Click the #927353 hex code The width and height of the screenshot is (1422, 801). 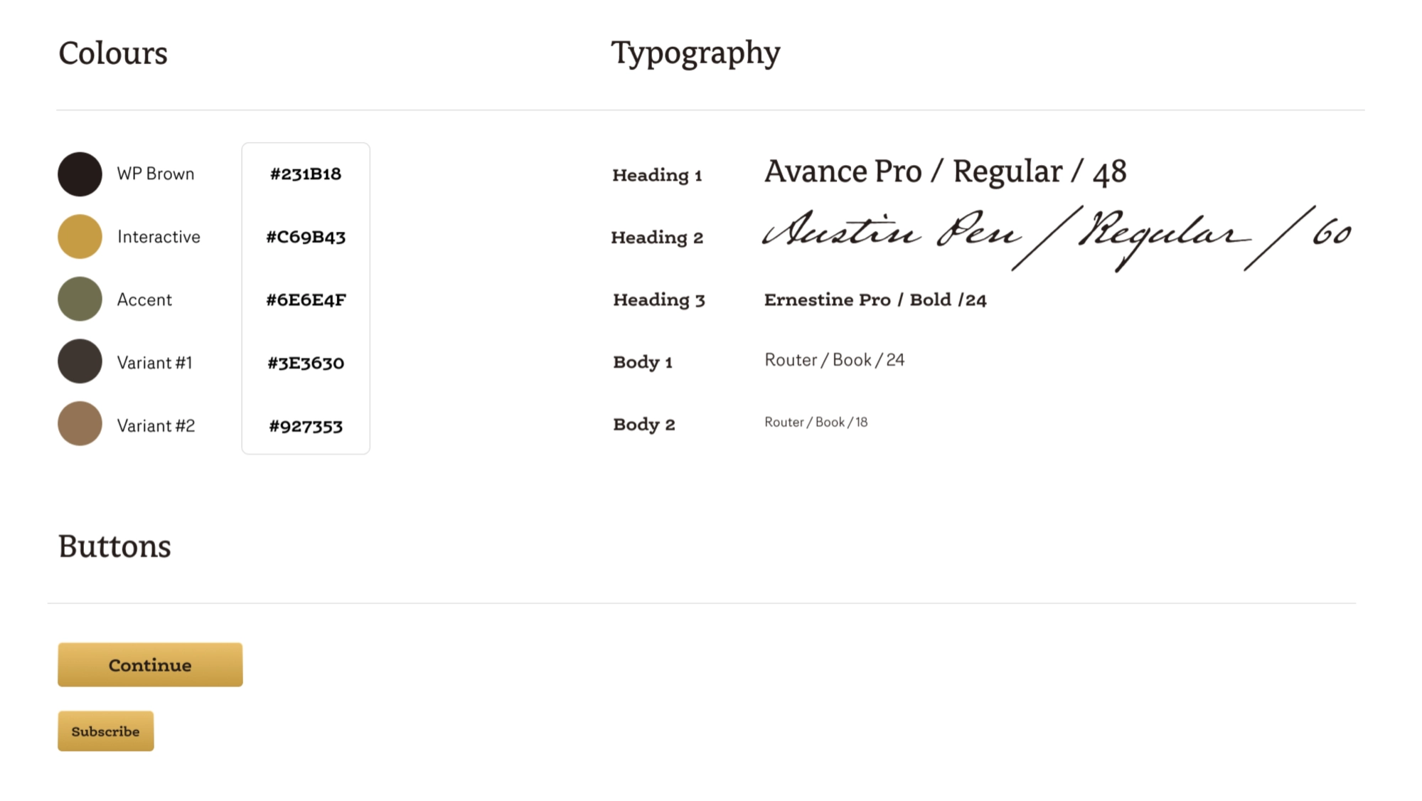pos(306,426)
